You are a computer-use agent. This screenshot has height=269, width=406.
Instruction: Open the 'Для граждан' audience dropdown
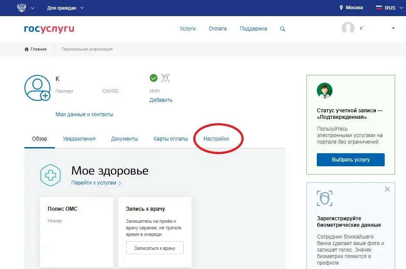(65, 8)
